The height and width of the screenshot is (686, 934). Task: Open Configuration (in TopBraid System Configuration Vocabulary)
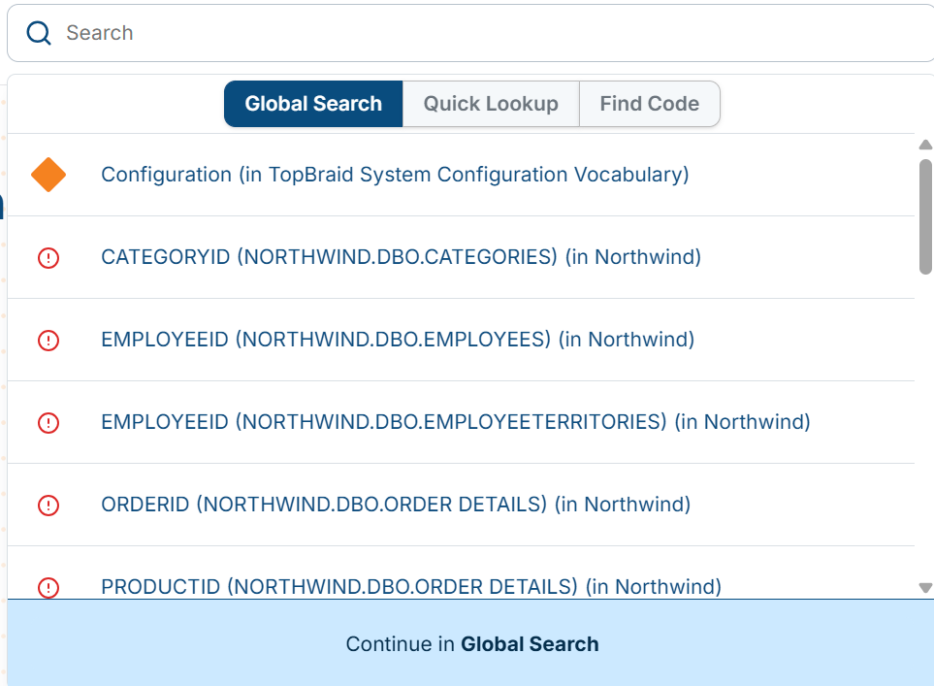pyautogui.click(x=461, y=175)
